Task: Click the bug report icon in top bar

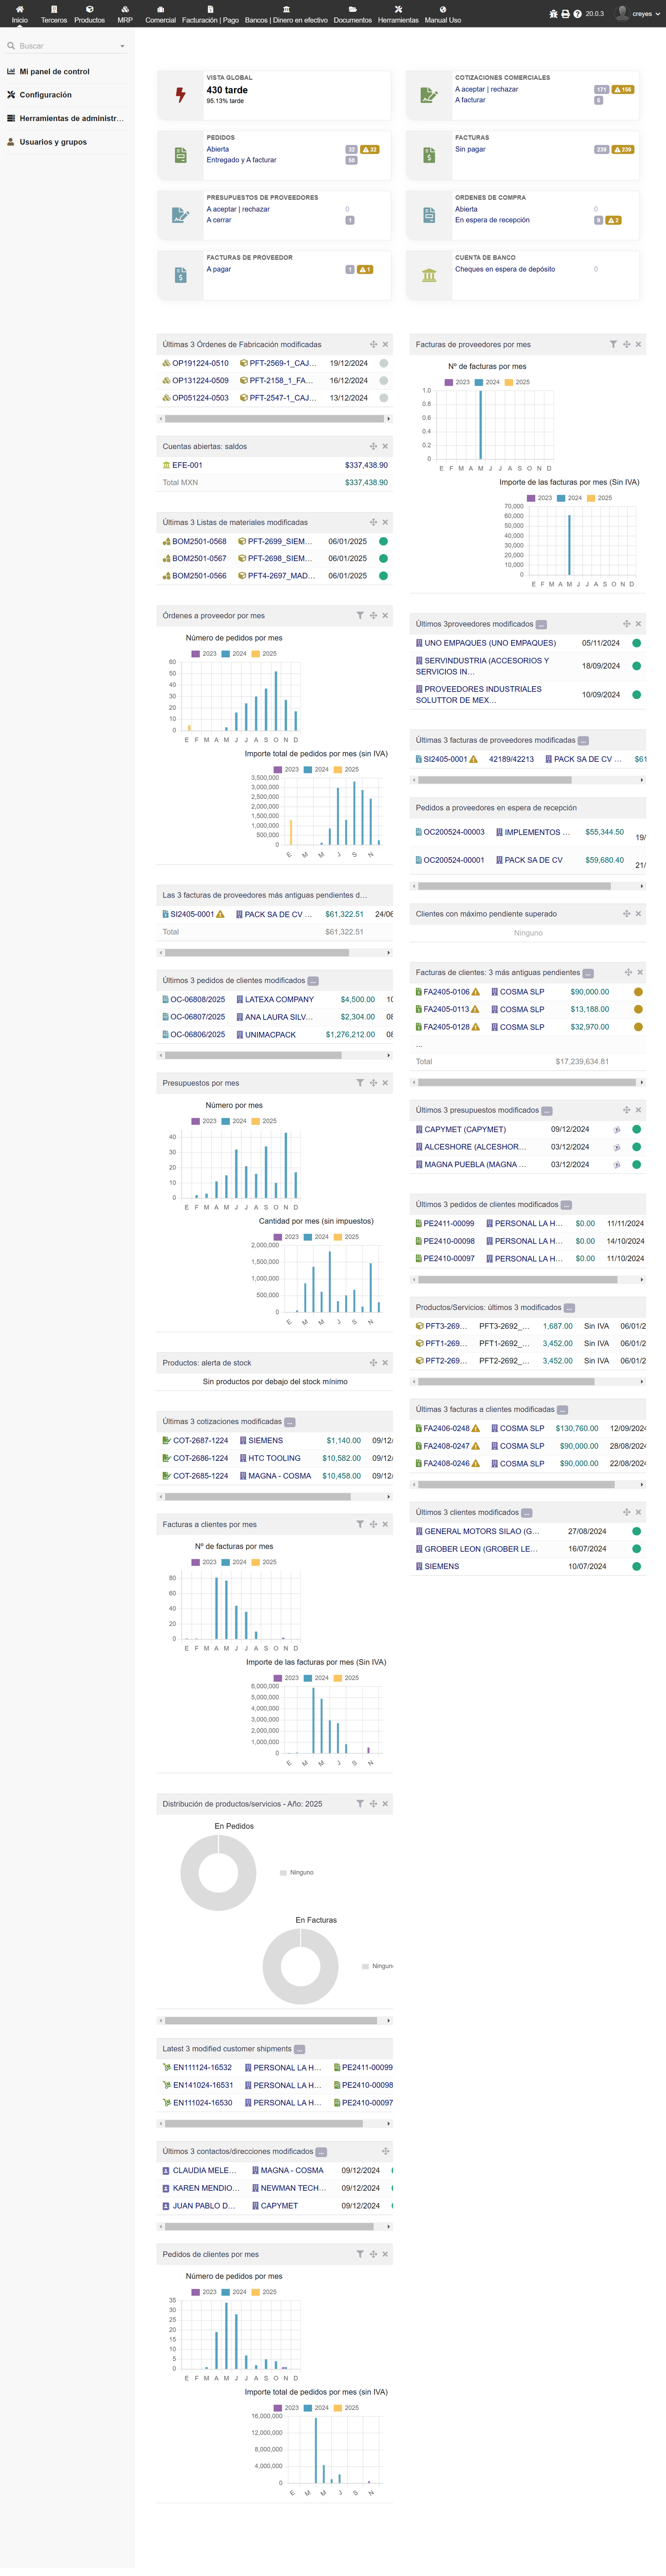Action: pyautogui.click(x=554, y=14)
